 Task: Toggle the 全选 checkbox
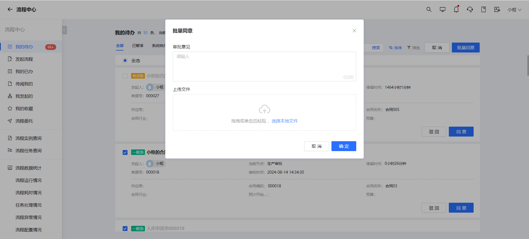(125, 60)
